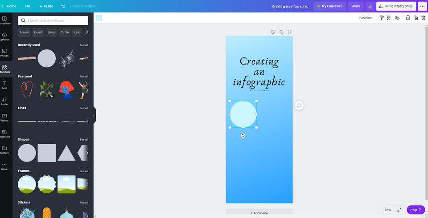Click Print Infographics button

tap(396, 6)
